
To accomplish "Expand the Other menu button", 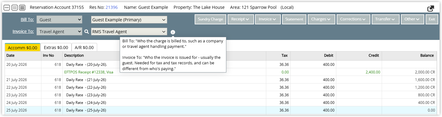I will (412, 19).
